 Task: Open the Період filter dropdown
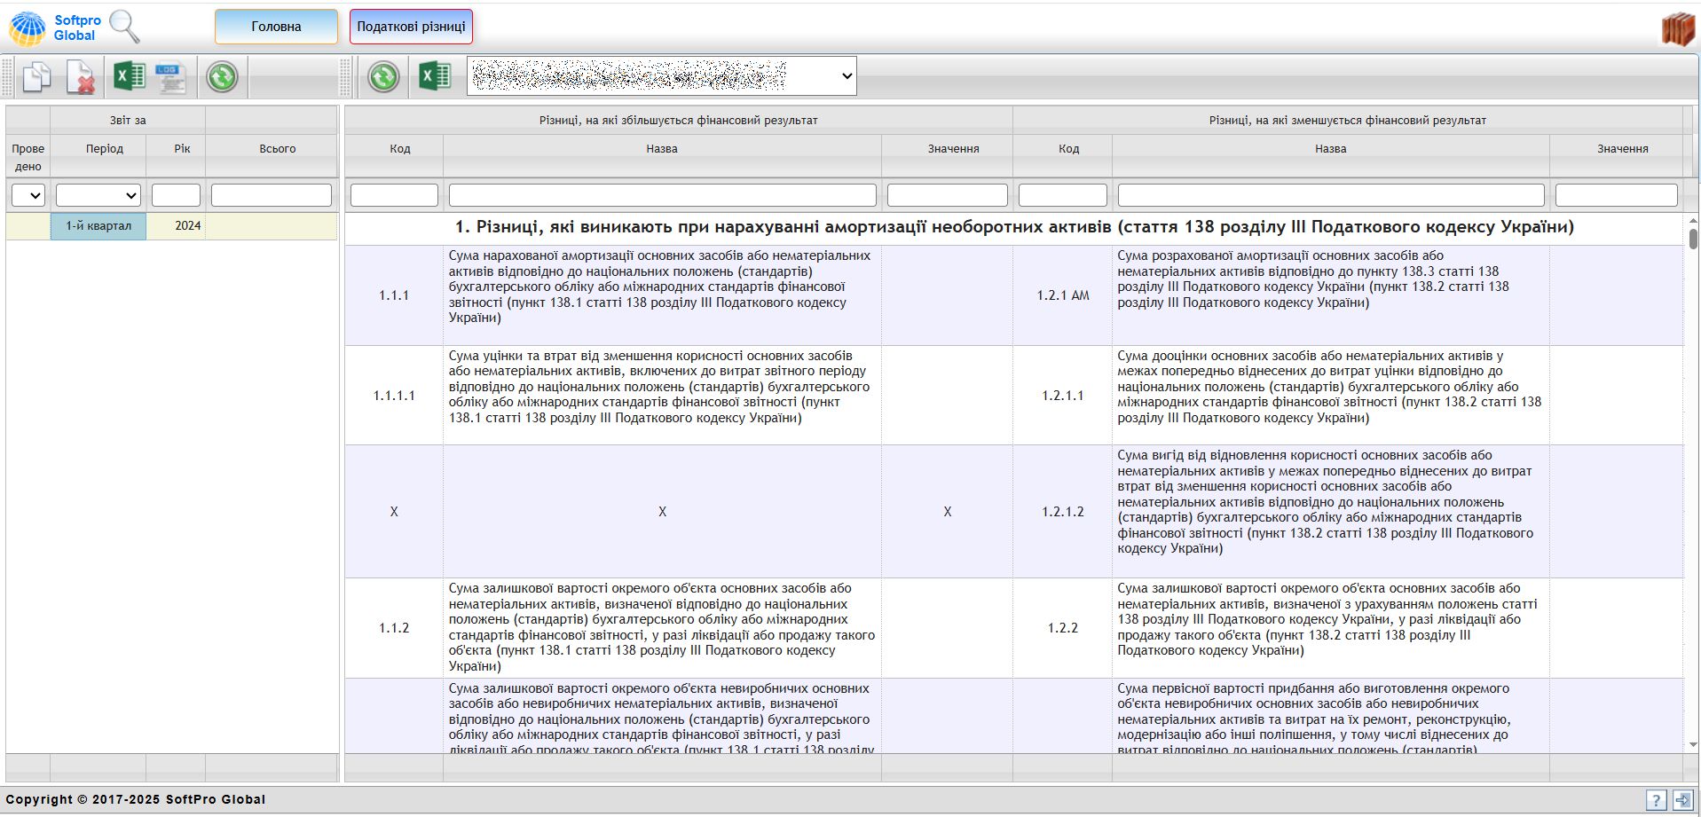point(98,195)
